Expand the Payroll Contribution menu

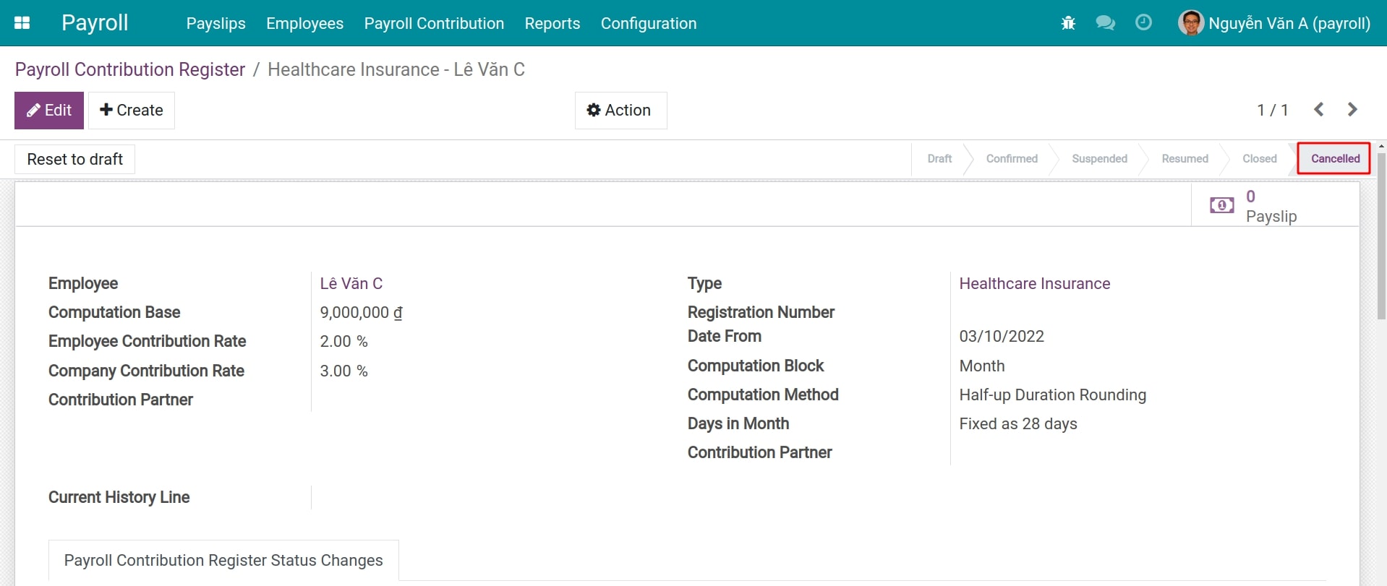click(434, 23)
